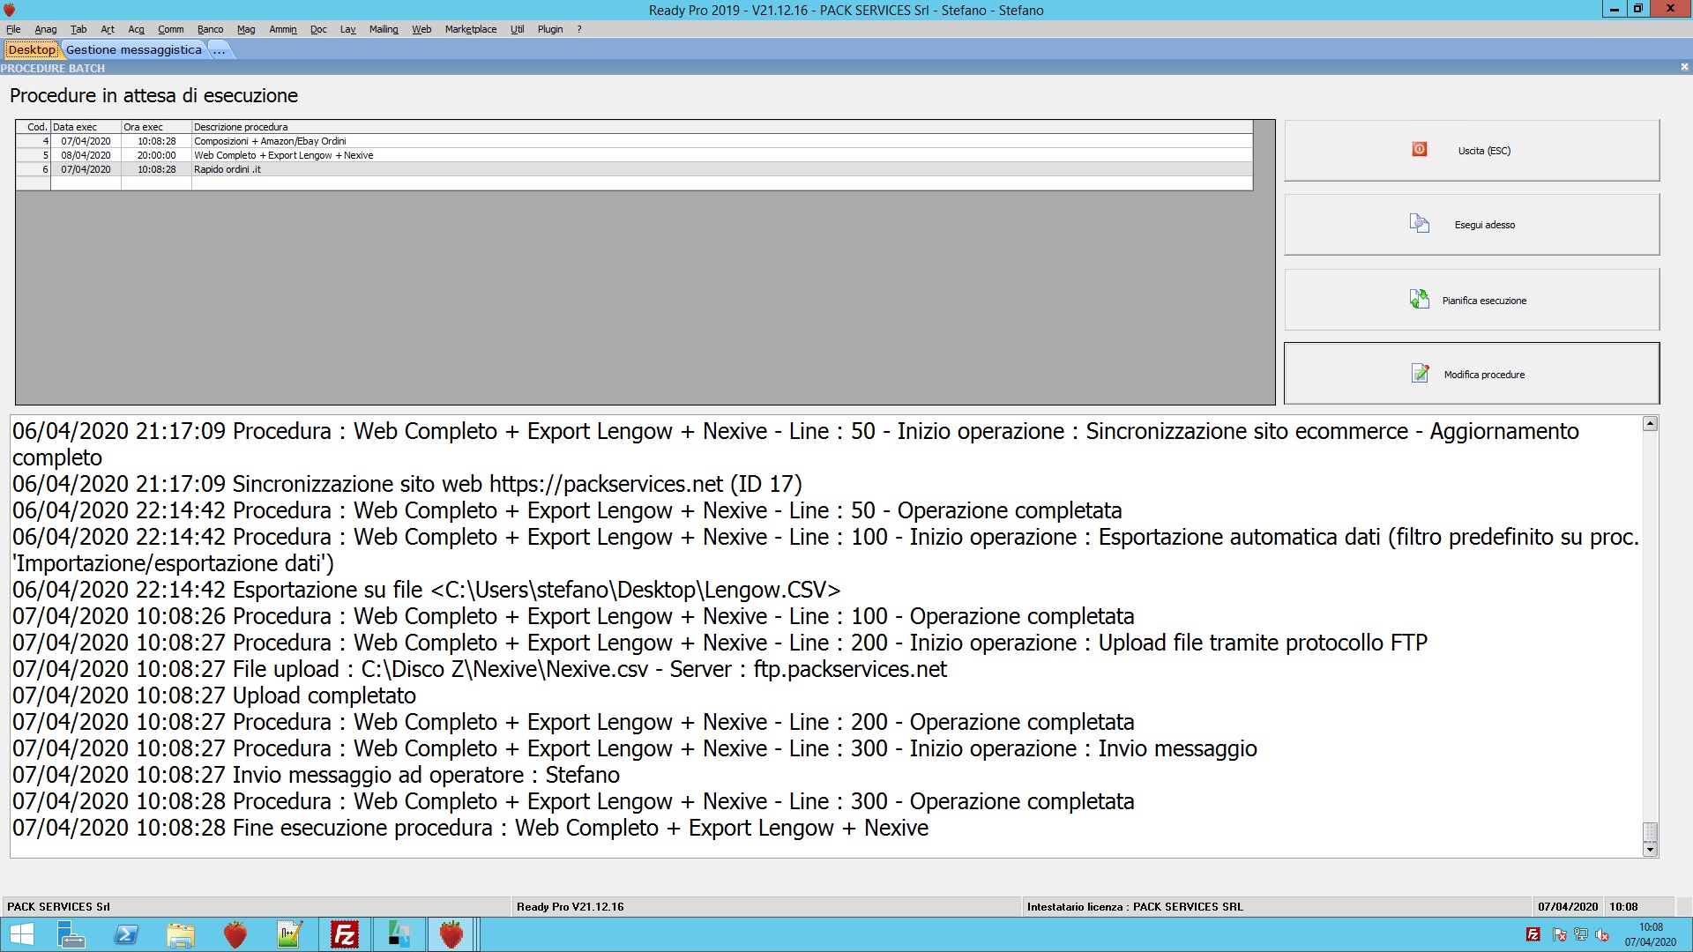Image resolution: width=1693 pixels, height=952 pixels.
Task: Open the Doc menu
Action: (318, 29)
